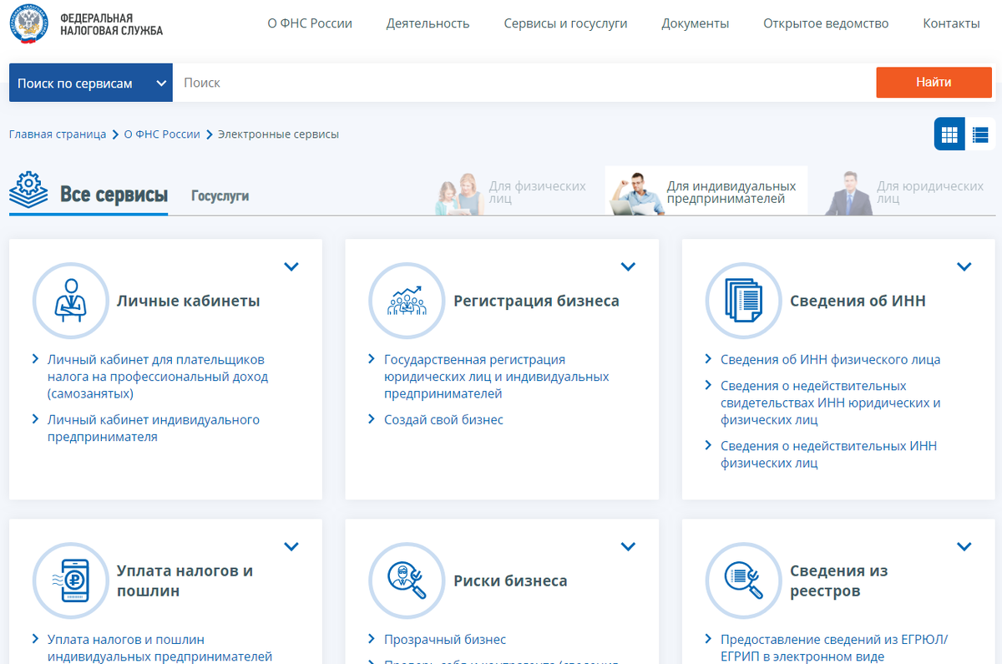Expand the Сведения из реестров chevron
The image size is (1002, 664).
click(x=964, y=547)
